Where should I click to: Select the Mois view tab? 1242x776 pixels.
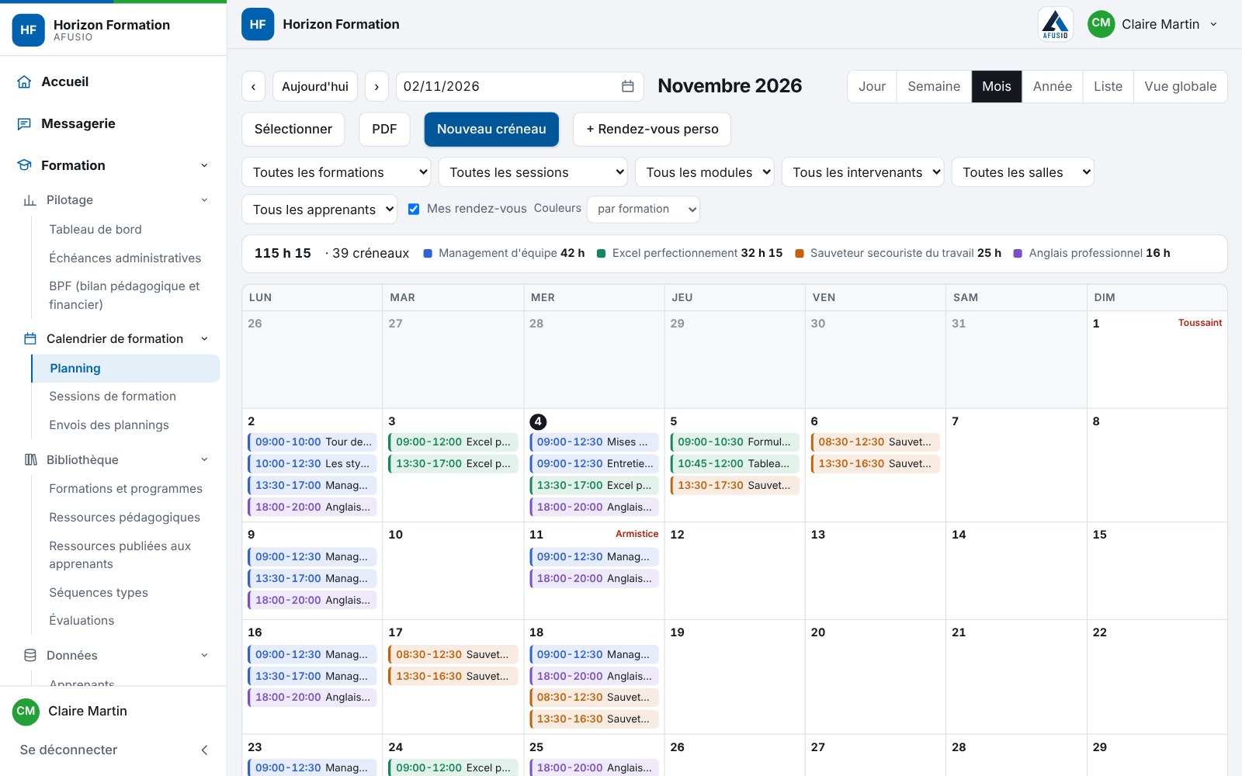[997, 86]
